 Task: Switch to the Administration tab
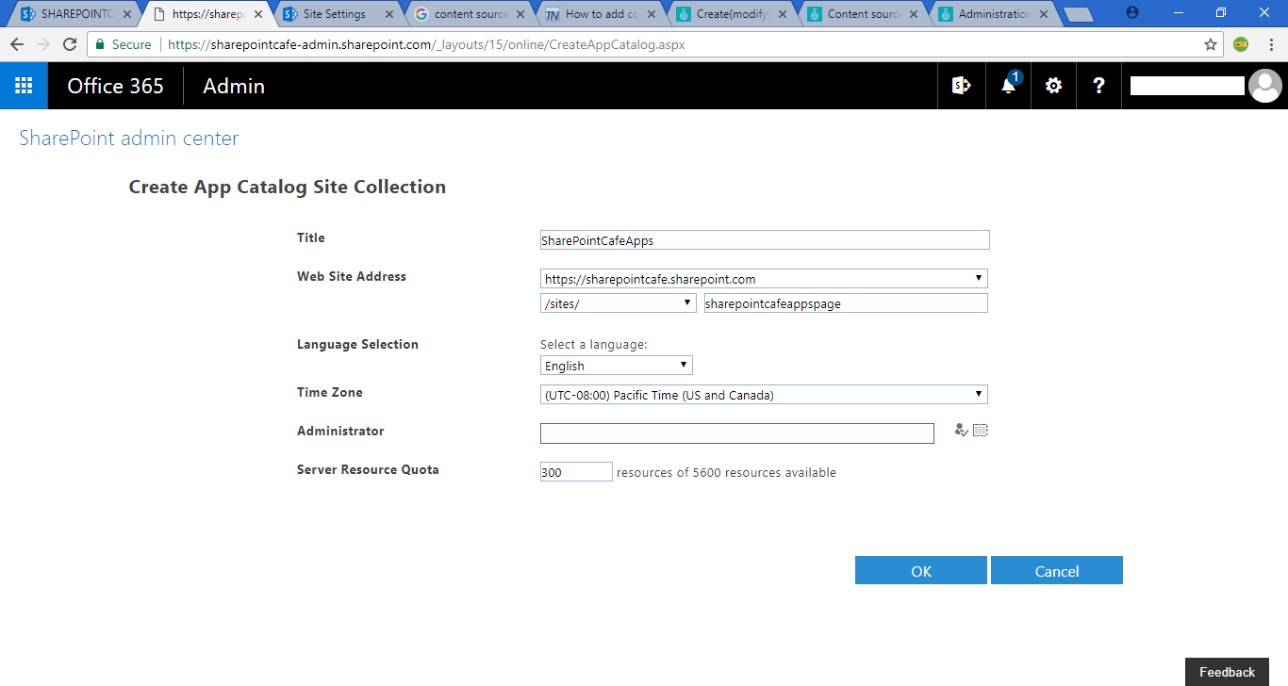991,14
